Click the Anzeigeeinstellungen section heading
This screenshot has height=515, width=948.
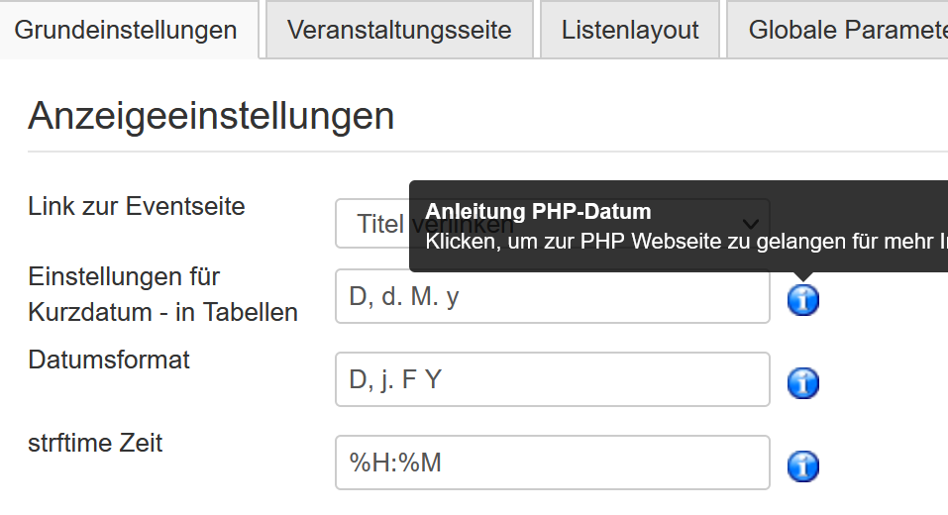tap(211, 116)
